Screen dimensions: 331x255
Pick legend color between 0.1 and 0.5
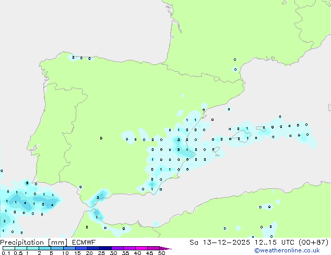coord(8,248)
